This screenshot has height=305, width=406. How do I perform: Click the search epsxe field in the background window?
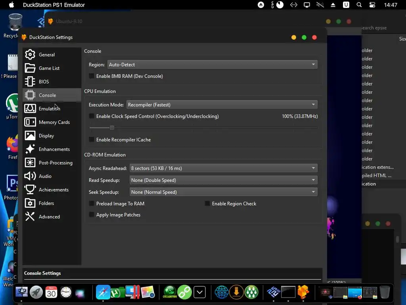coord(374,28)
